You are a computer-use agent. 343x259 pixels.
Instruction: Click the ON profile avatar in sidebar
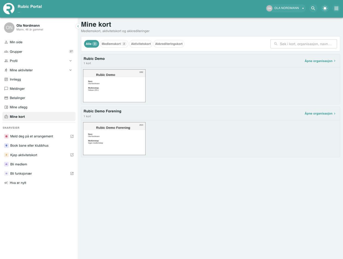click(9, 27)
